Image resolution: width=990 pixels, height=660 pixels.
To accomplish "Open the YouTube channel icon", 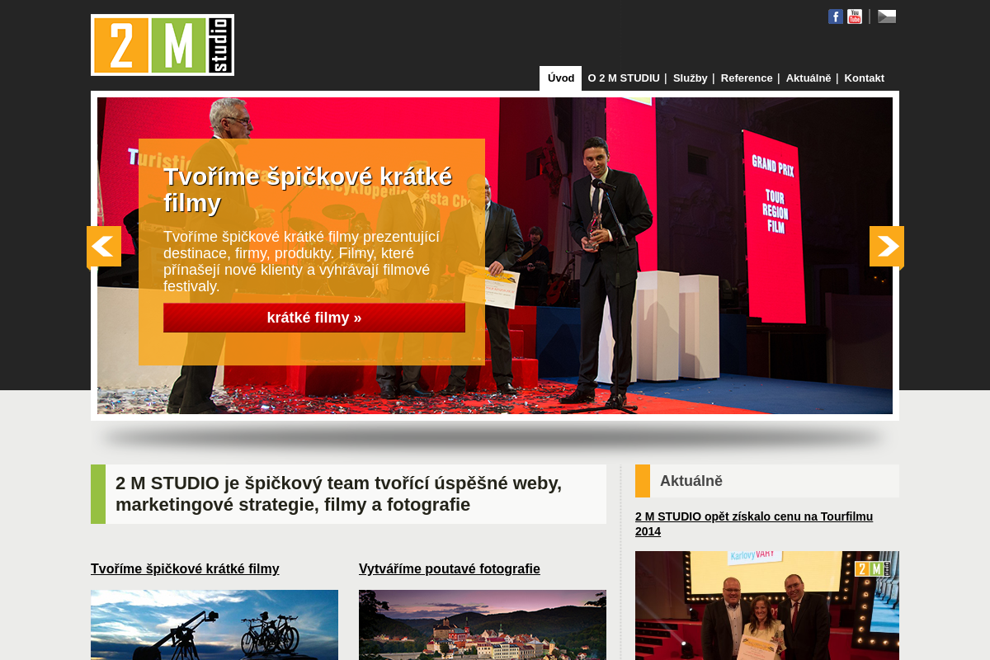I will 855,16.
